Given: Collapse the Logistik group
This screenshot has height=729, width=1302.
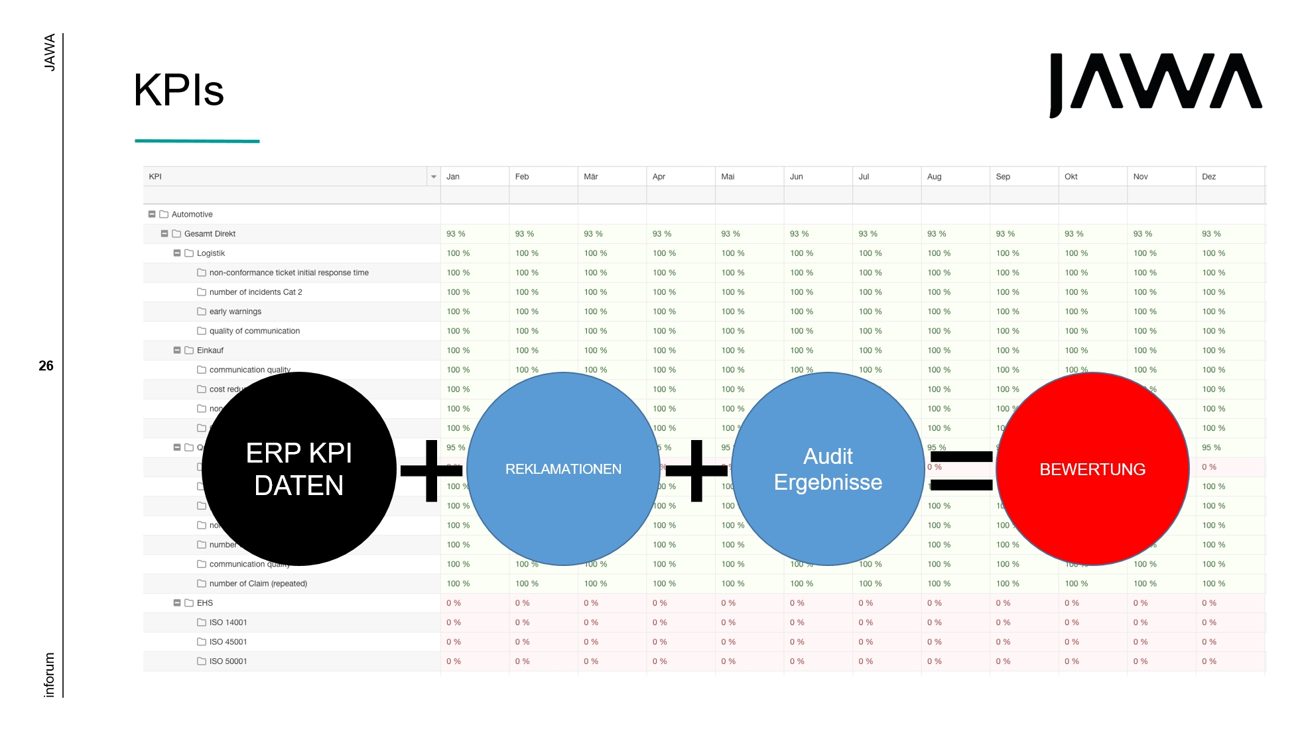Looking at the screenshot, I should [x=177, y=253].
